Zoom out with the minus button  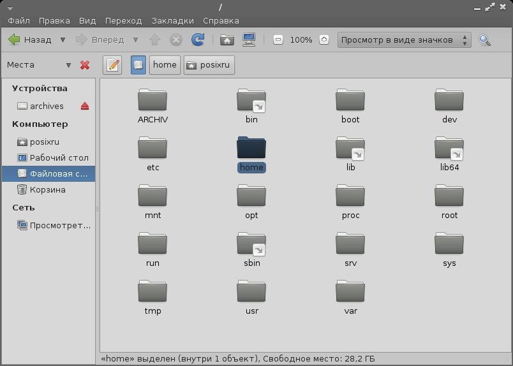pos(278,40)
